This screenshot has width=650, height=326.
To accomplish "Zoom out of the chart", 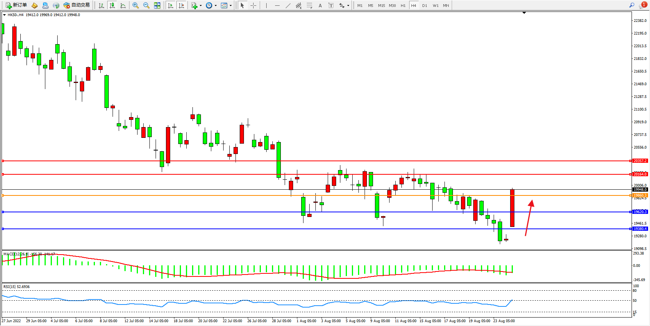I will click(x=146, y=5).
